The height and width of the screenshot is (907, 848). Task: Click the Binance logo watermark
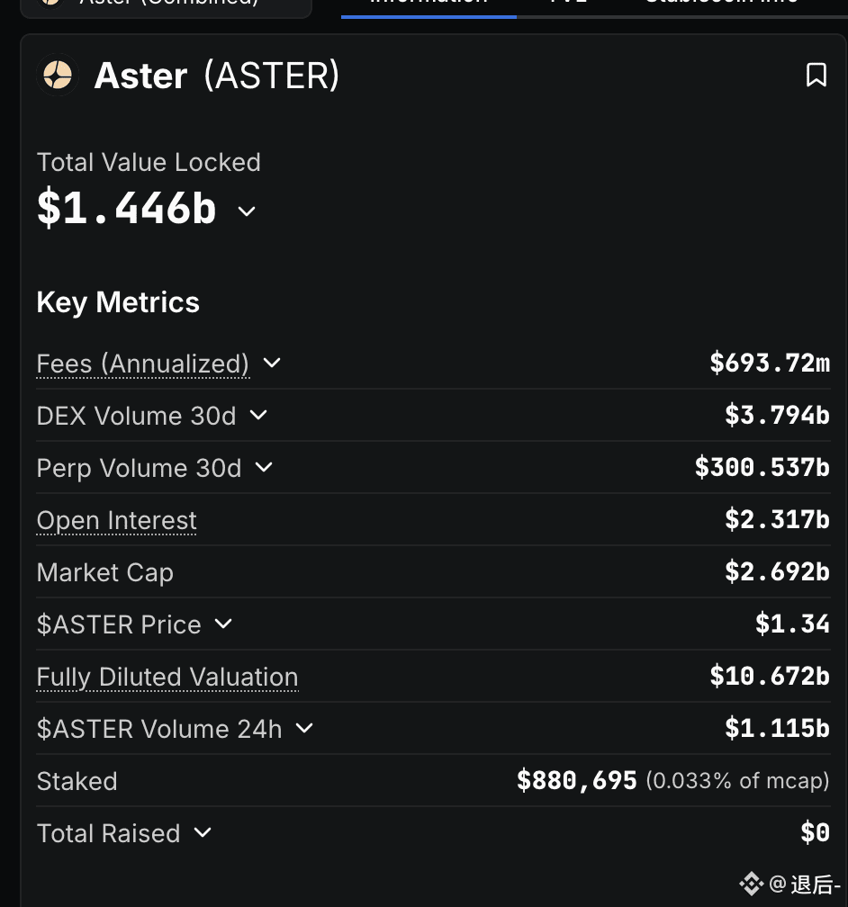click(751, 884)
